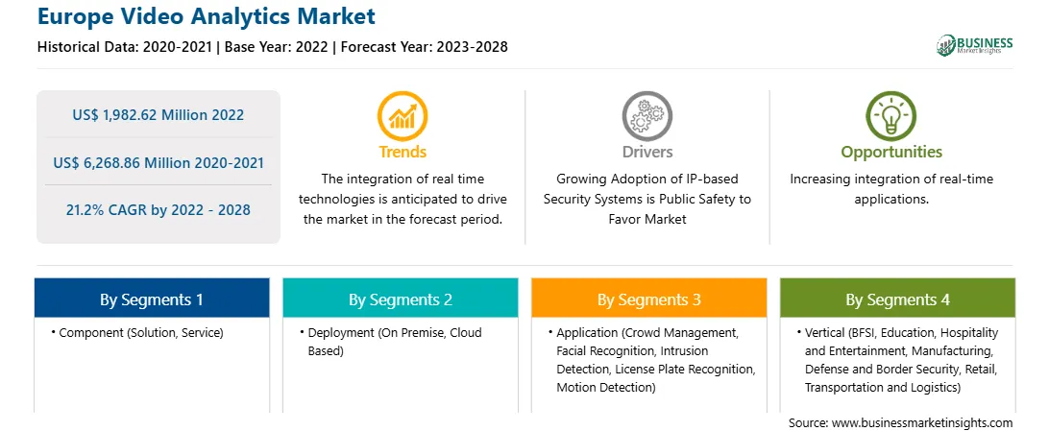1049x431 pixels.
Task: Click the green Opportunities lightbulb icon
Action: tap(891, 115)
